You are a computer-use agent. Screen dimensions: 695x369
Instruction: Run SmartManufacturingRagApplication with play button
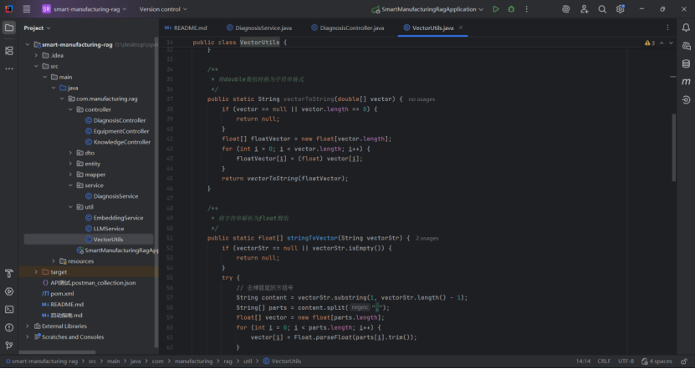tap(496, 9)
